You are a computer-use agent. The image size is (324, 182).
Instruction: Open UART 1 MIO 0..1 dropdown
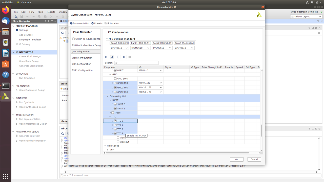(x=150, y=70)
